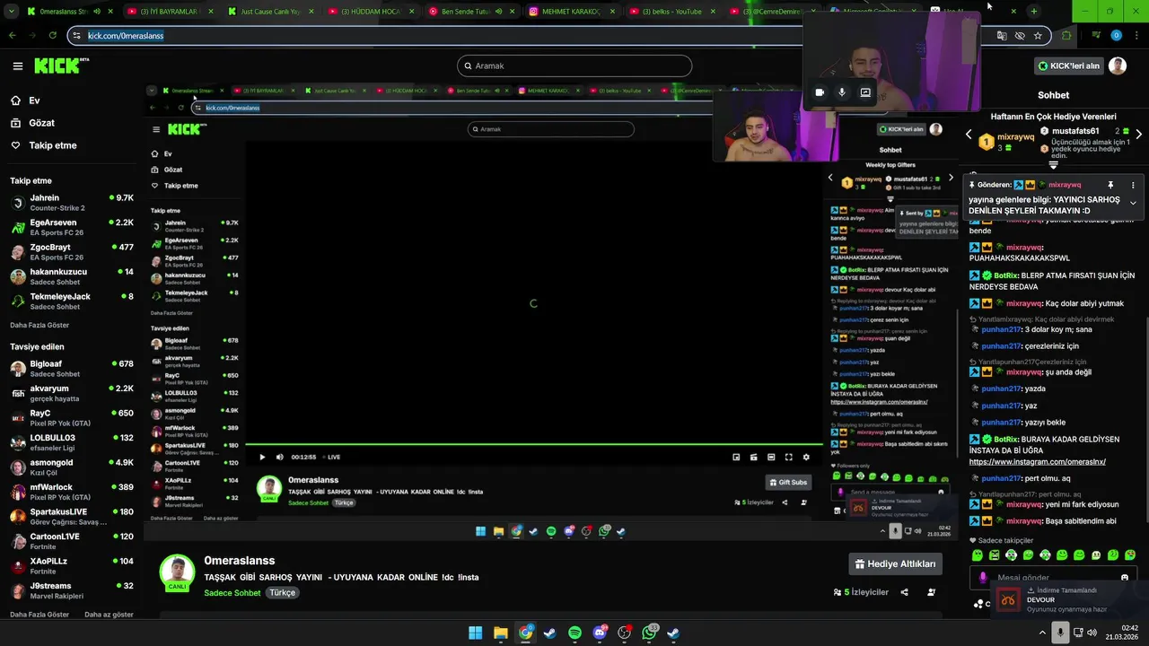Show previous top gifter with left arrow

[969, 135]
